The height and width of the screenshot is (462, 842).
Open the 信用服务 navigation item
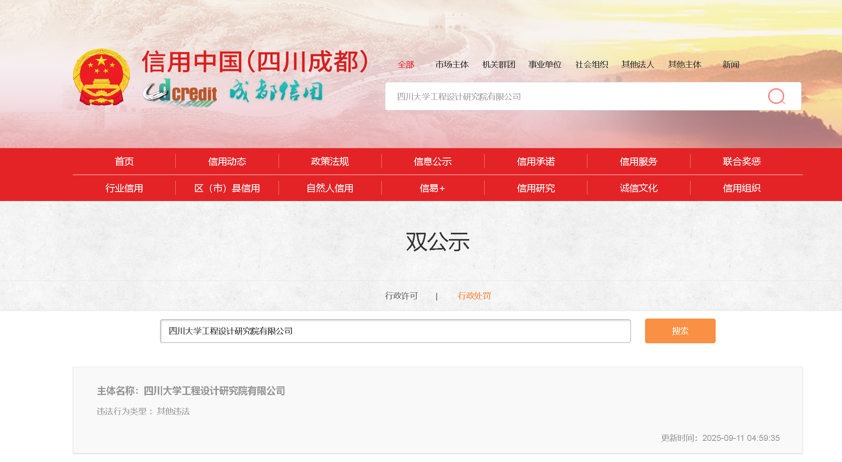point(639,161)
